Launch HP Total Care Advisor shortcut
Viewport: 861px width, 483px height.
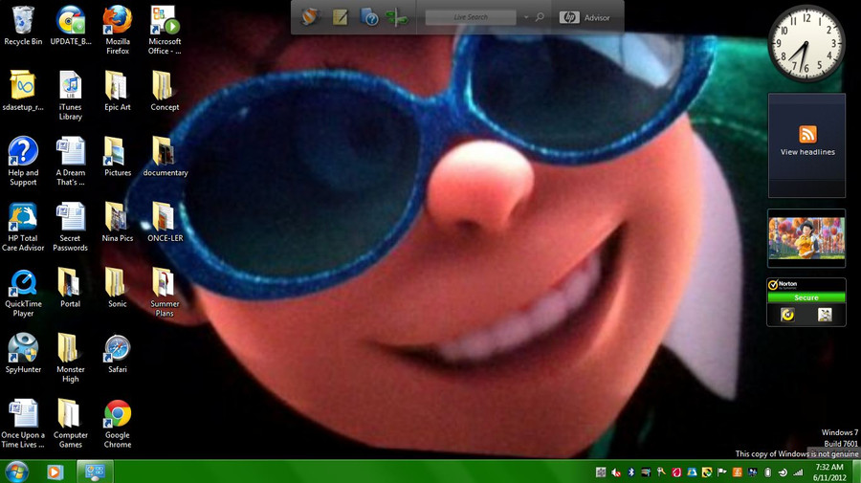point(23,227)
